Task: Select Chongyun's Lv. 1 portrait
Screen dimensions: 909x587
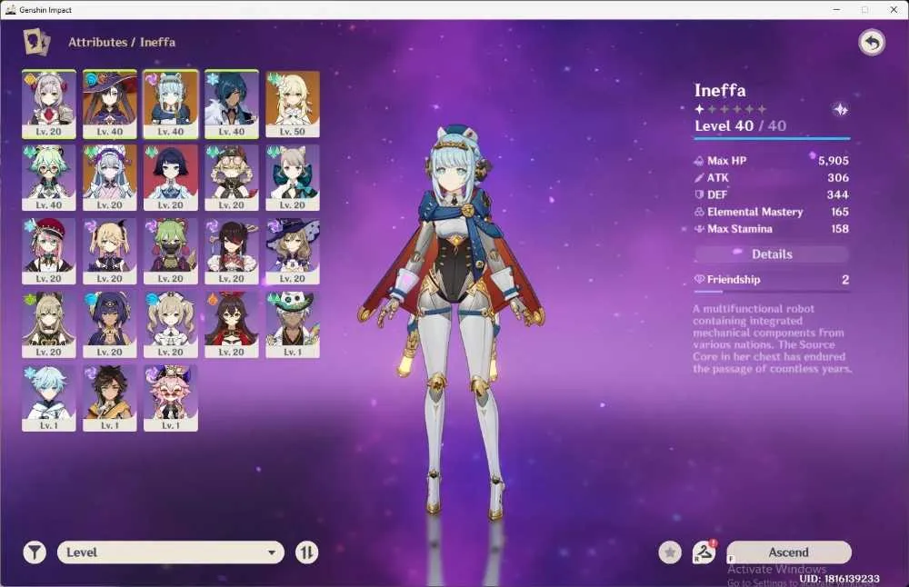Action: pos(49,398)
